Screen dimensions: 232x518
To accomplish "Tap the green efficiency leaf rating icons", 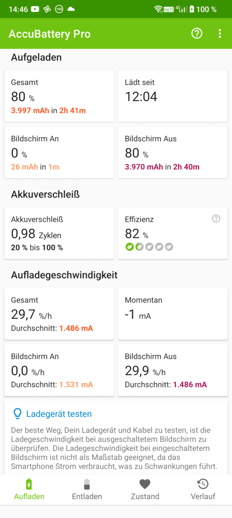I will pos(149,247).
